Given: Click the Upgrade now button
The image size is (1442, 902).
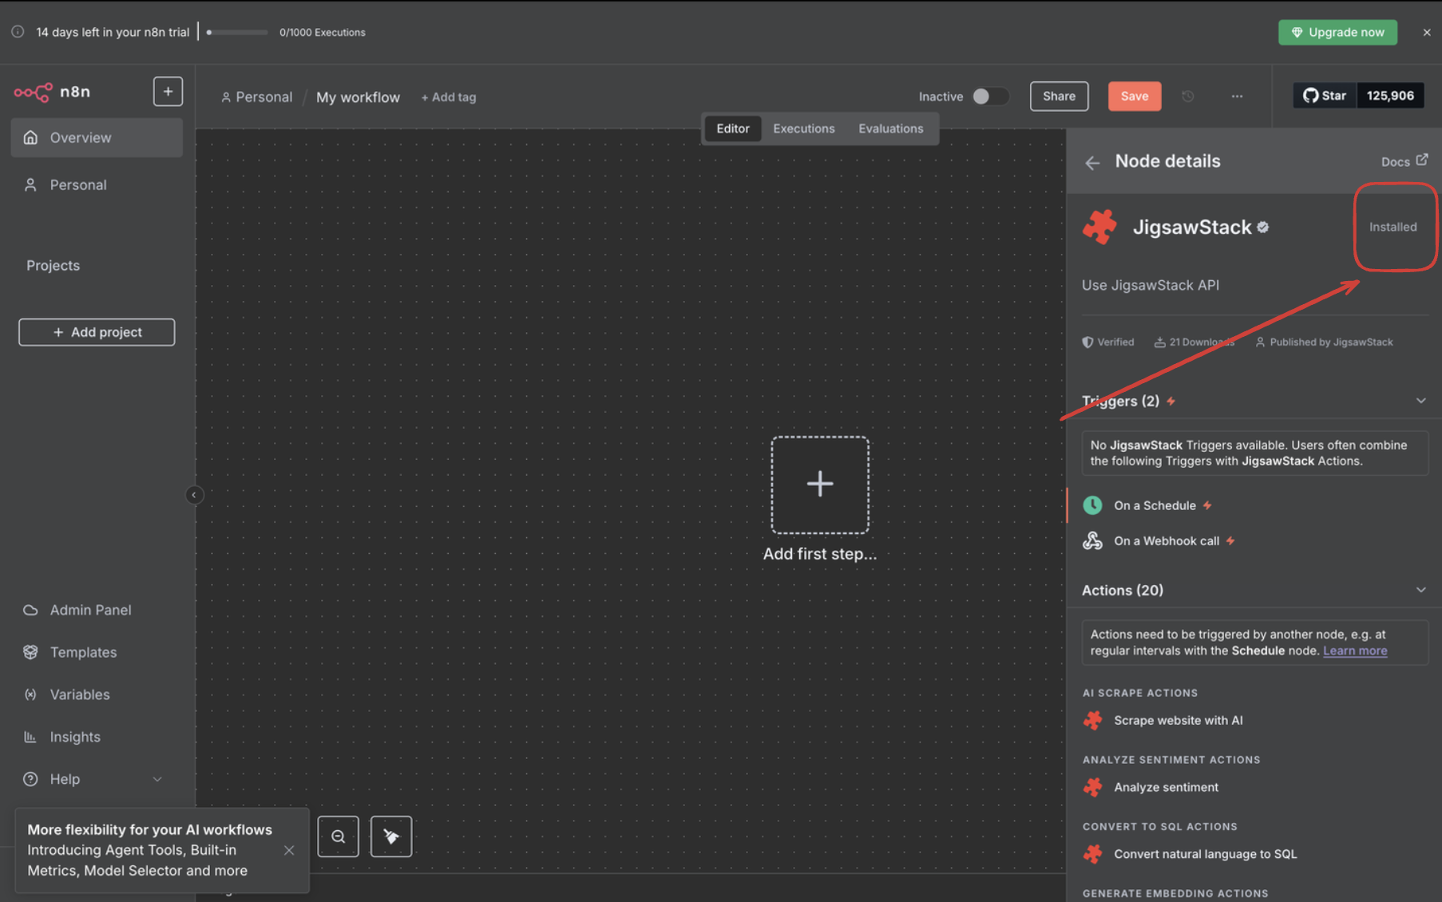Looking at the screenshot, I should click(x=1338, y=32).
